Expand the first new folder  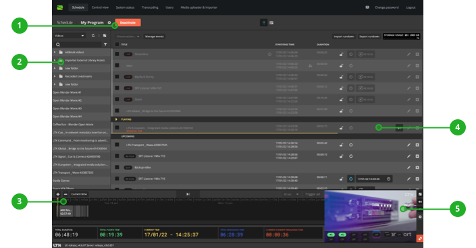pos(55,68)
